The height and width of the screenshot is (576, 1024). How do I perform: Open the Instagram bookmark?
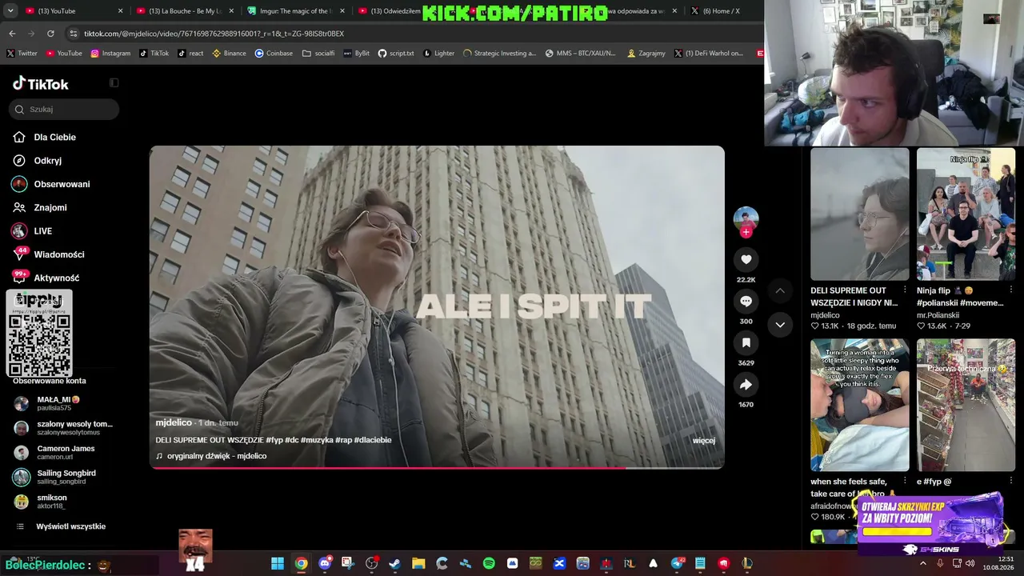click(x=110, y=54)
